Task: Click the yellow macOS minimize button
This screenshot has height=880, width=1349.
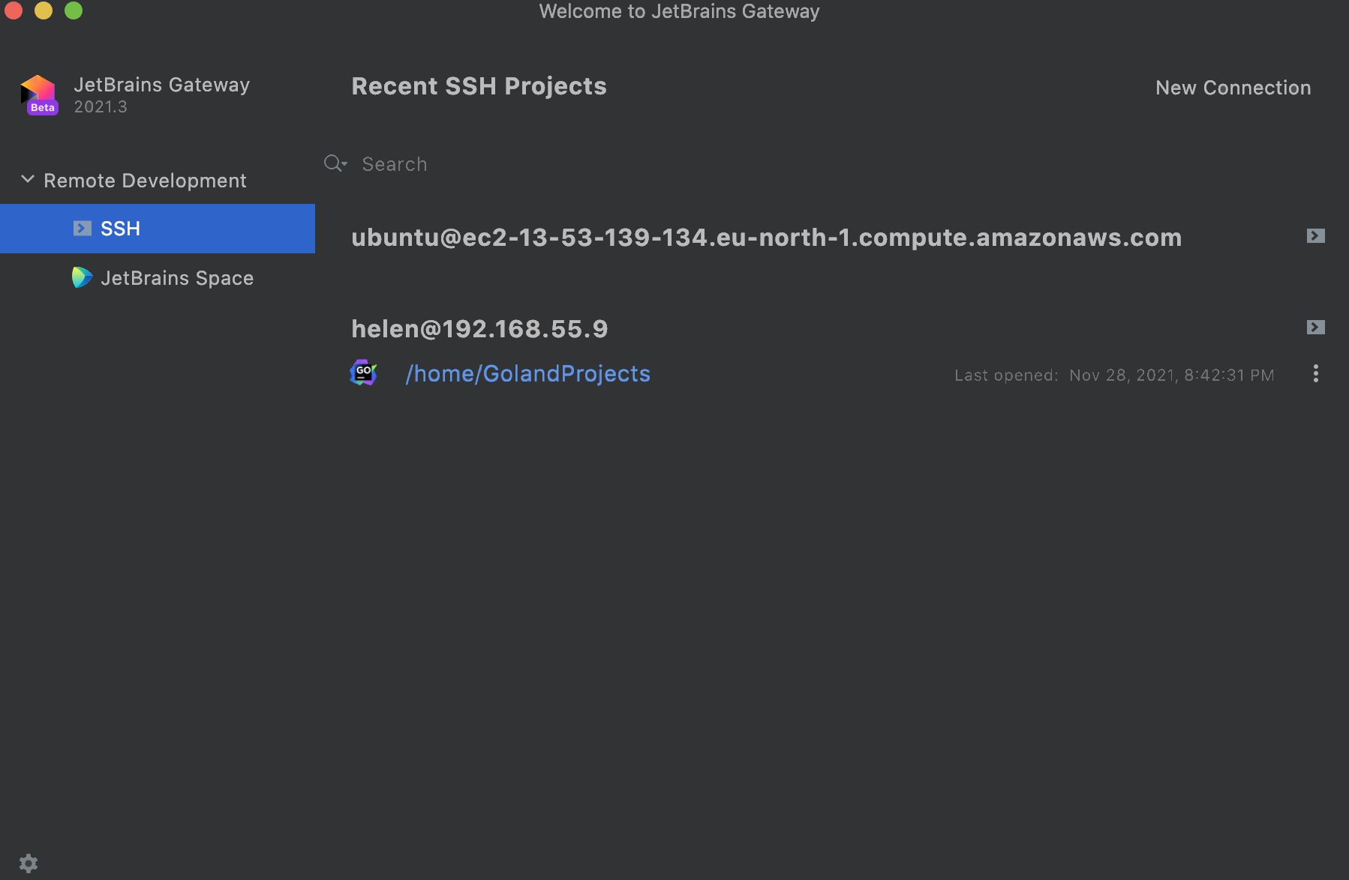Action: pyautogui.click(x=44, y=10)
